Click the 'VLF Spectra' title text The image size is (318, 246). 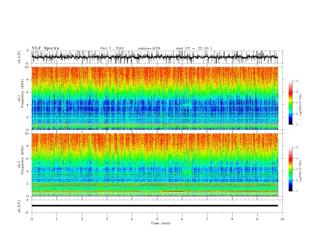point(45,48)
